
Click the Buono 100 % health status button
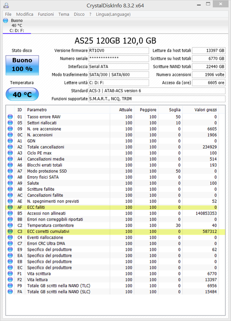tap(22, 65)
